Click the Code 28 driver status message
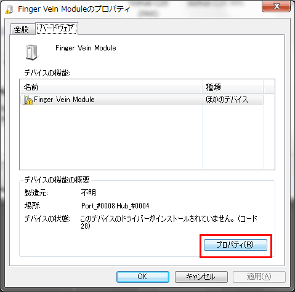This screenshot has width=295, height=292. (168, 222)
